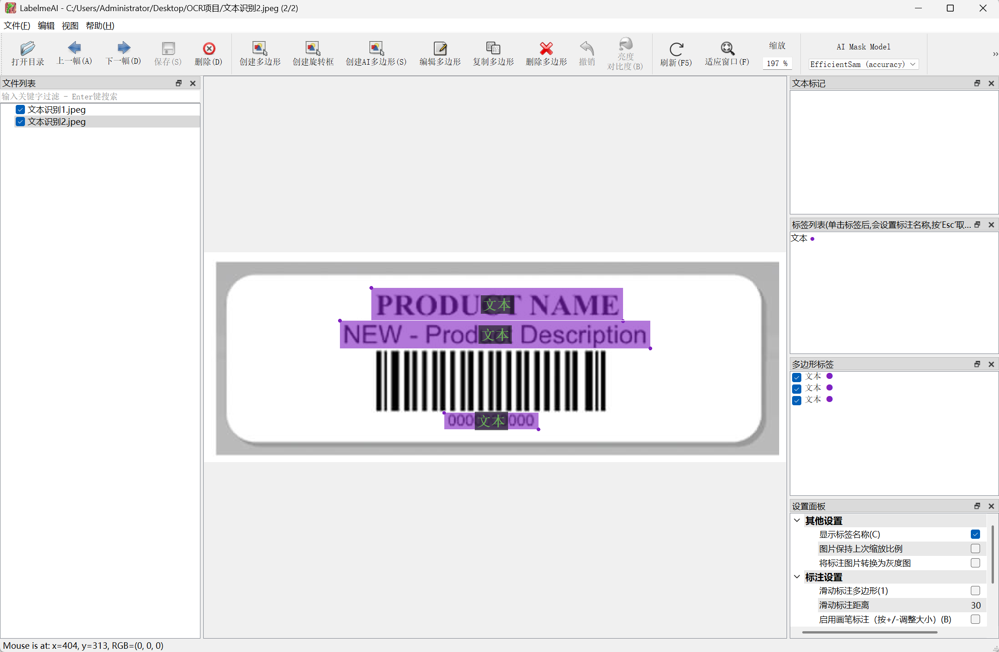Float the settings panel (设置面板)

977,506
